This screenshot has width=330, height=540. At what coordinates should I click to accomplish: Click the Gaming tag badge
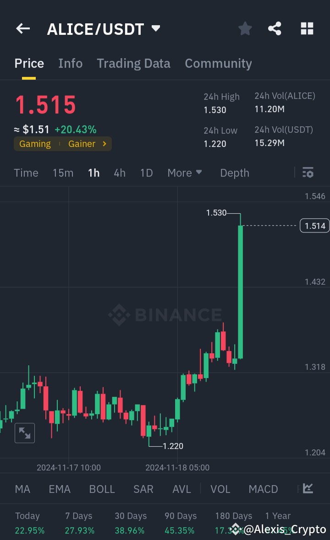click(x=35, y=143)
